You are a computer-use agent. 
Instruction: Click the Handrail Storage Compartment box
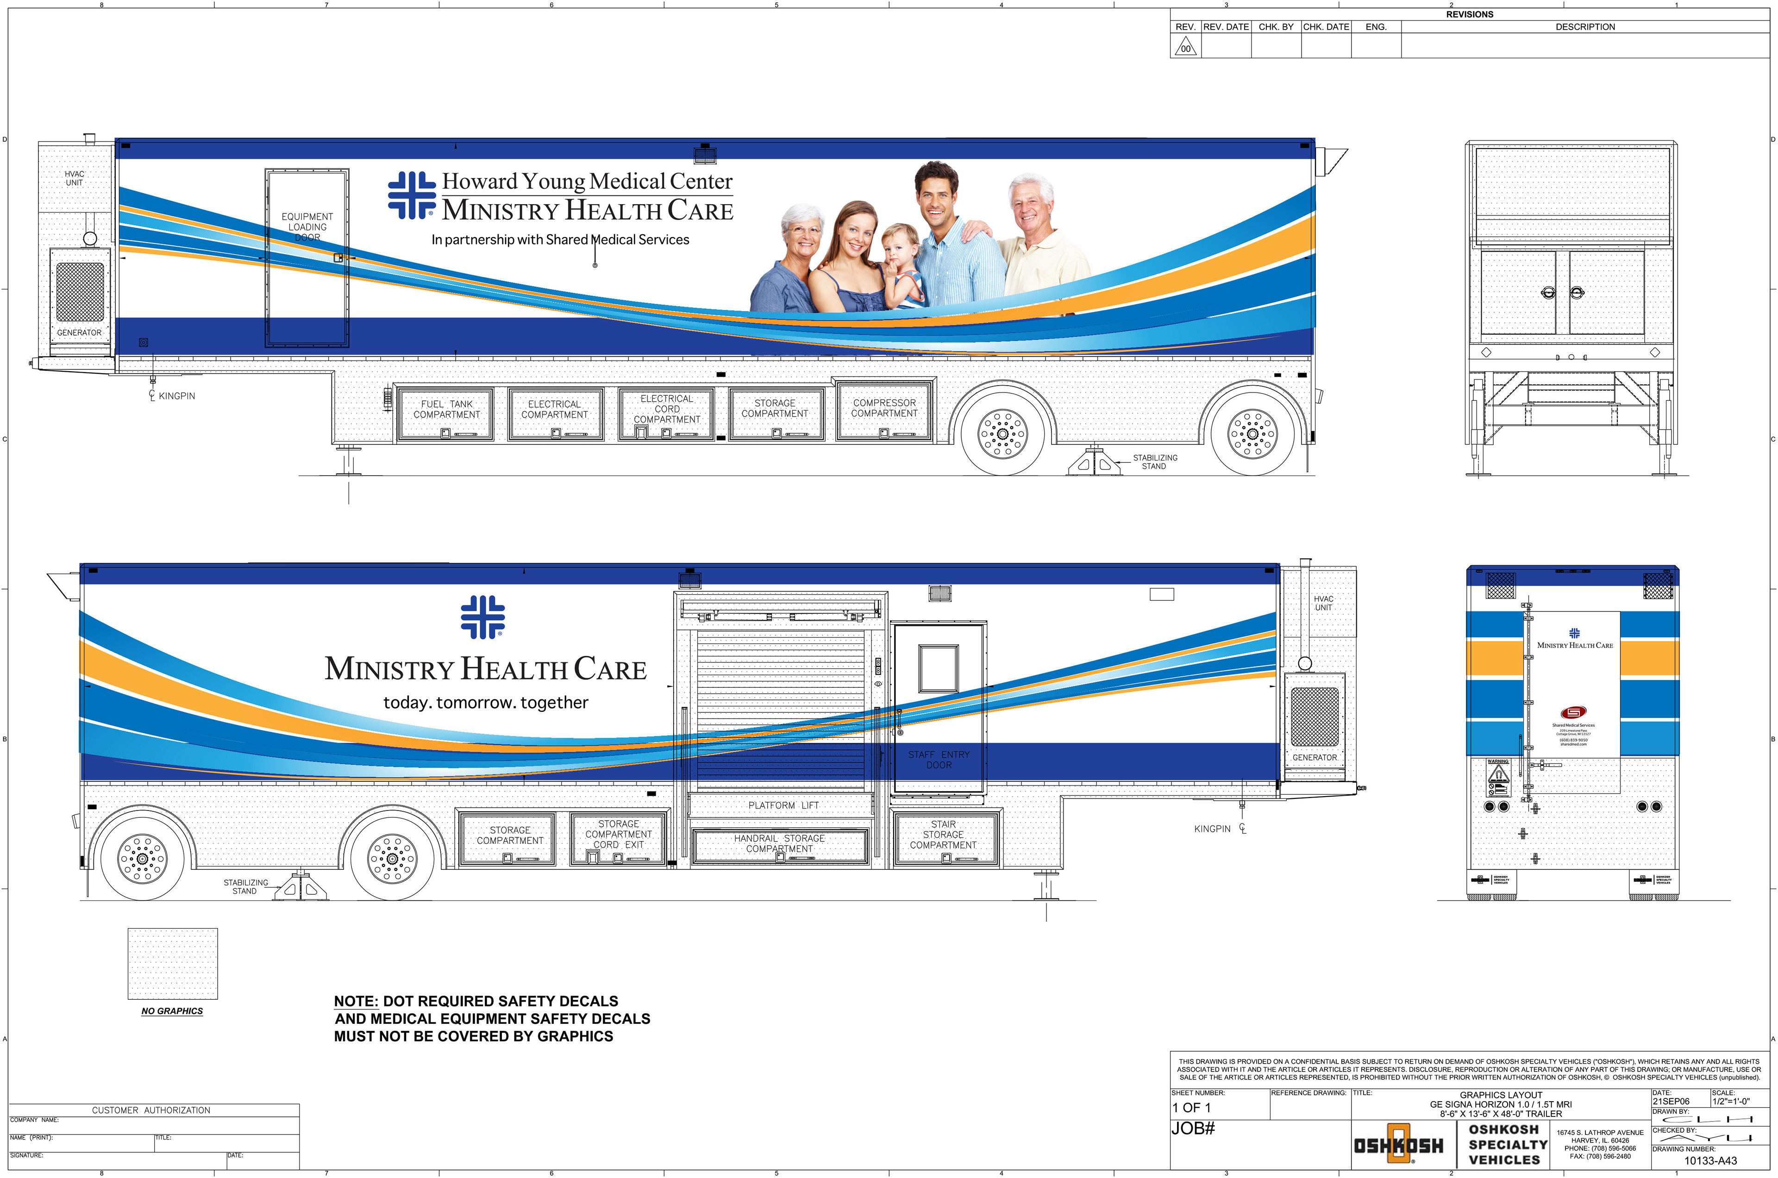pyautogui.click(x=779, y=844)
